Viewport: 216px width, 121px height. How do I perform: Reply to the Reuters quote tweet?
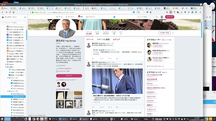tap(93, 58)
